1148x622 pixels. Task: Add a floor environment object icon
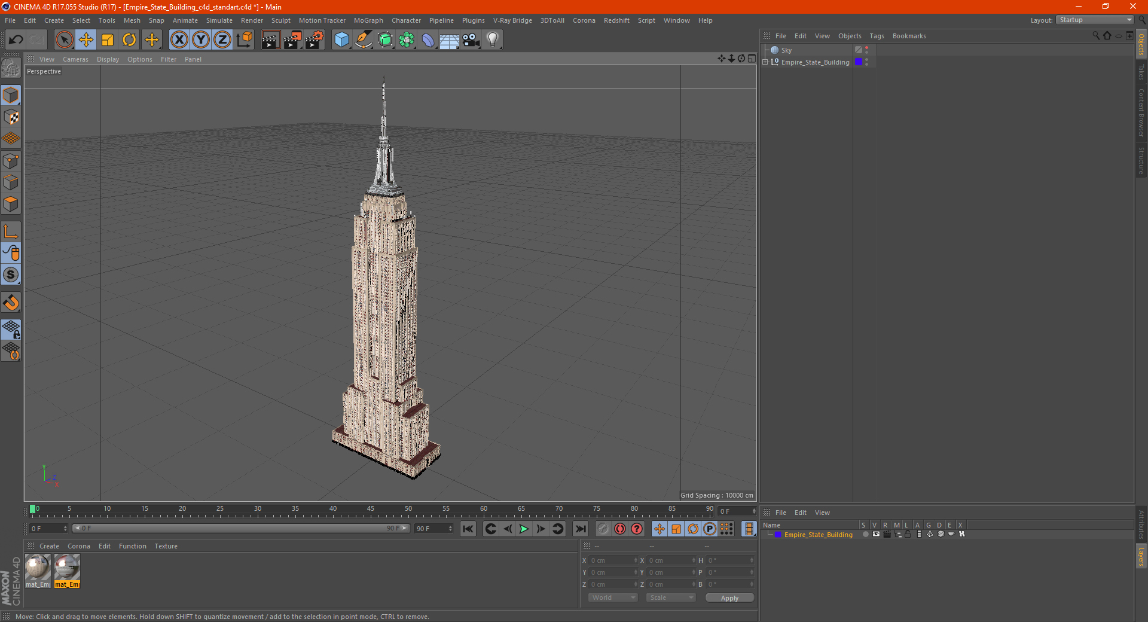(x=450, y=40)
